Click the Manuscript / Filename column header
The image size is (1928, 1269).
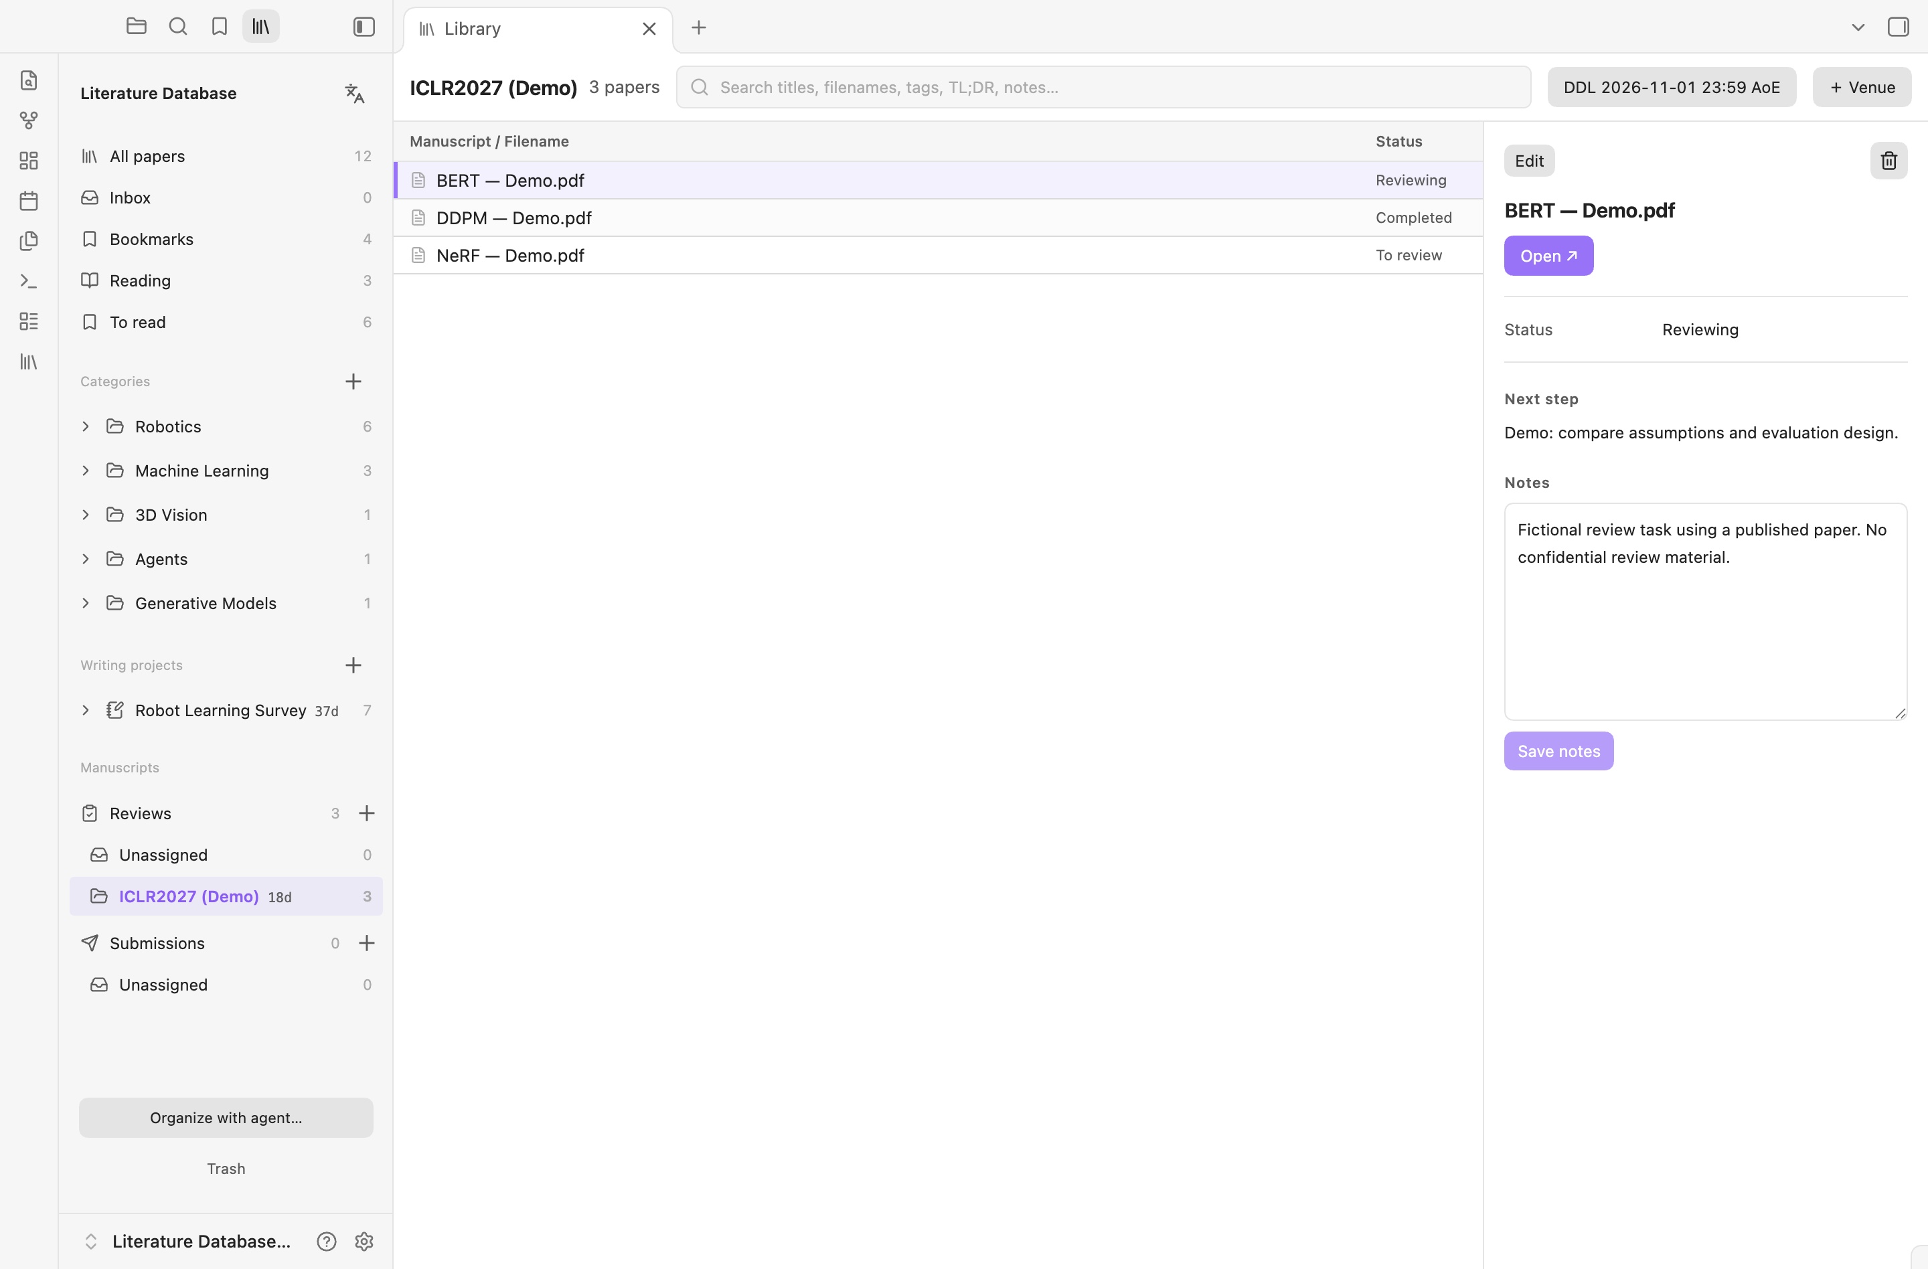click(x=489, y=141)
